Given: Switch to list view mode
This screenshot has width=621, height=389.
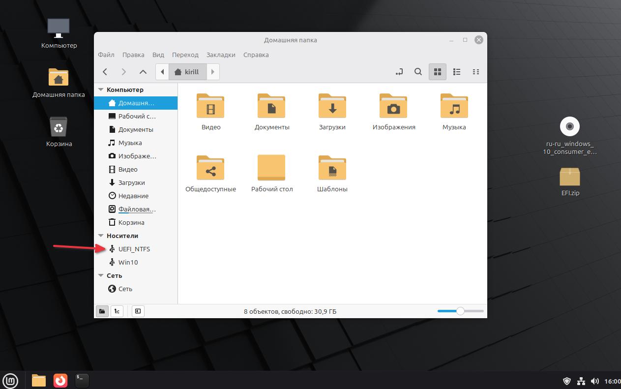Looking at the screenshot, I should 457,72.
